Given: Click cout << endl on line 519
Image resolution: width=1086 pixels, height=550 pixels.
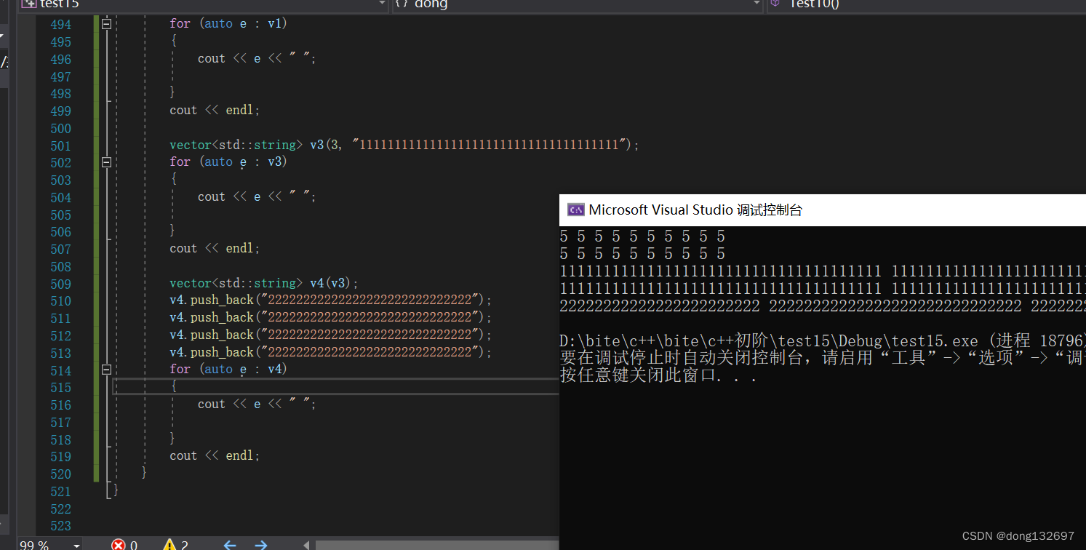Looking at the screenshot, I should [x=215, y=455].
